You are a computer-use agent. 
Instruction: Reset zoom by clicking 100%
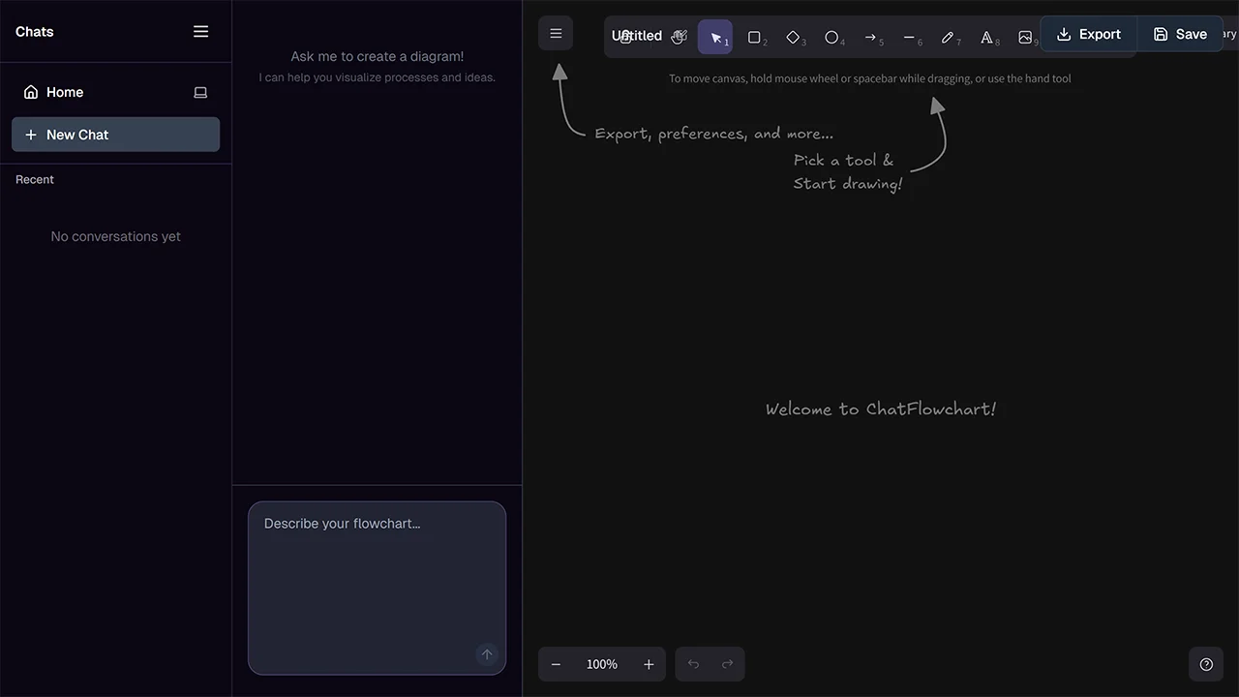(x=602, y=664)
